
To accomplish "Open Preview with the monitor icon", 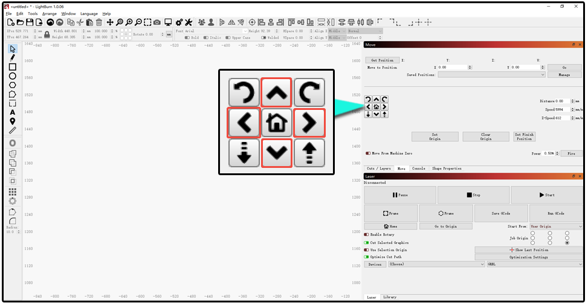I will coord(168,22).
